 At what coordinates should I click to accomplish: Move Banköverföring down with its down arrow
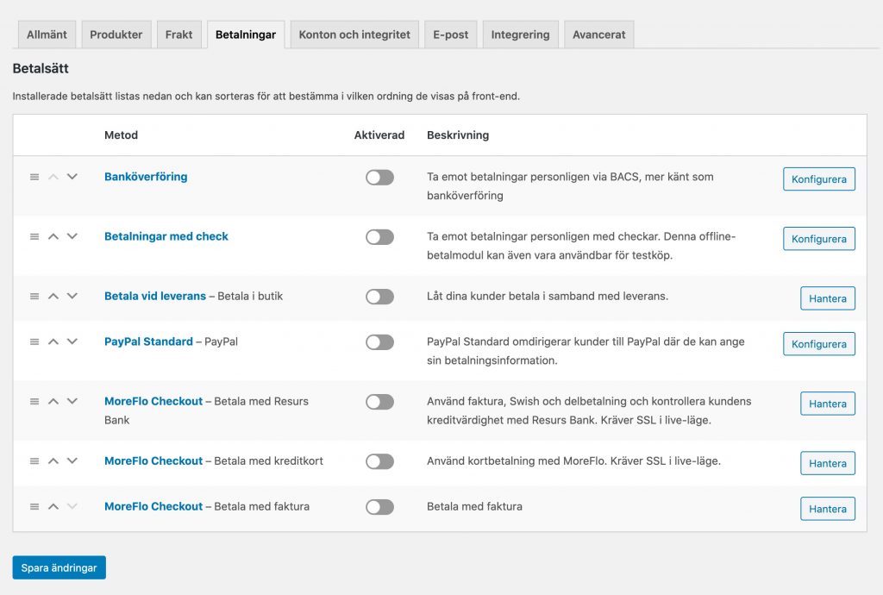pyautogui.click(x=72, y=177)
